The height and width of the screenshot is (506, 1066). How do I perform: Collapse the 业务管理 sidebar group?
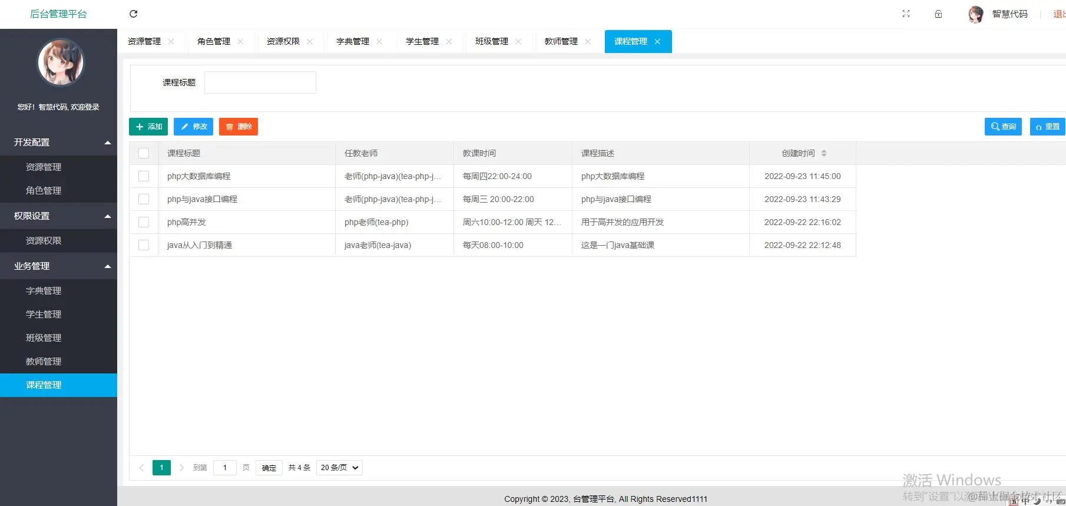(x=59, y=266)
